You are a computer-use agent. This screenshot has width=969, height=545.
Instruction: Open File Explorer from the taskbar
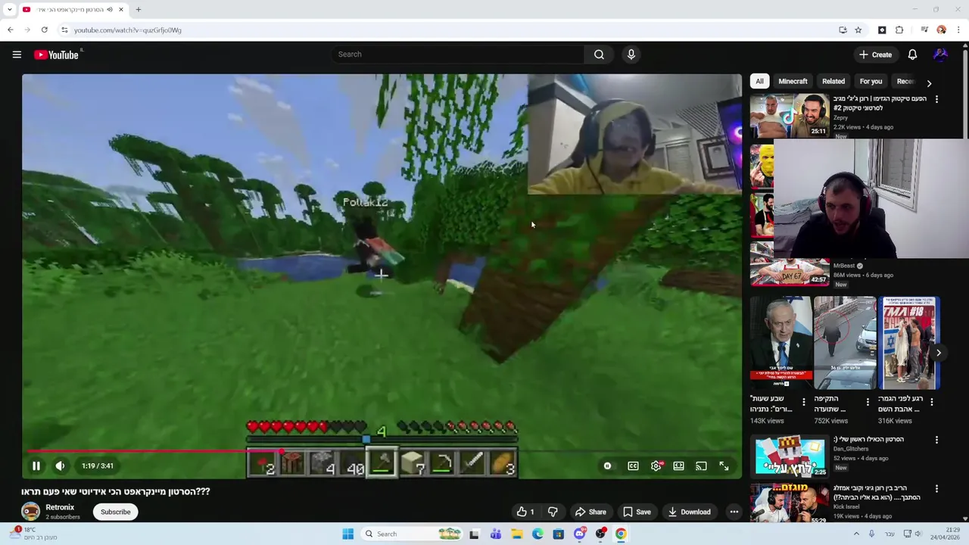(x=516, y=534)
